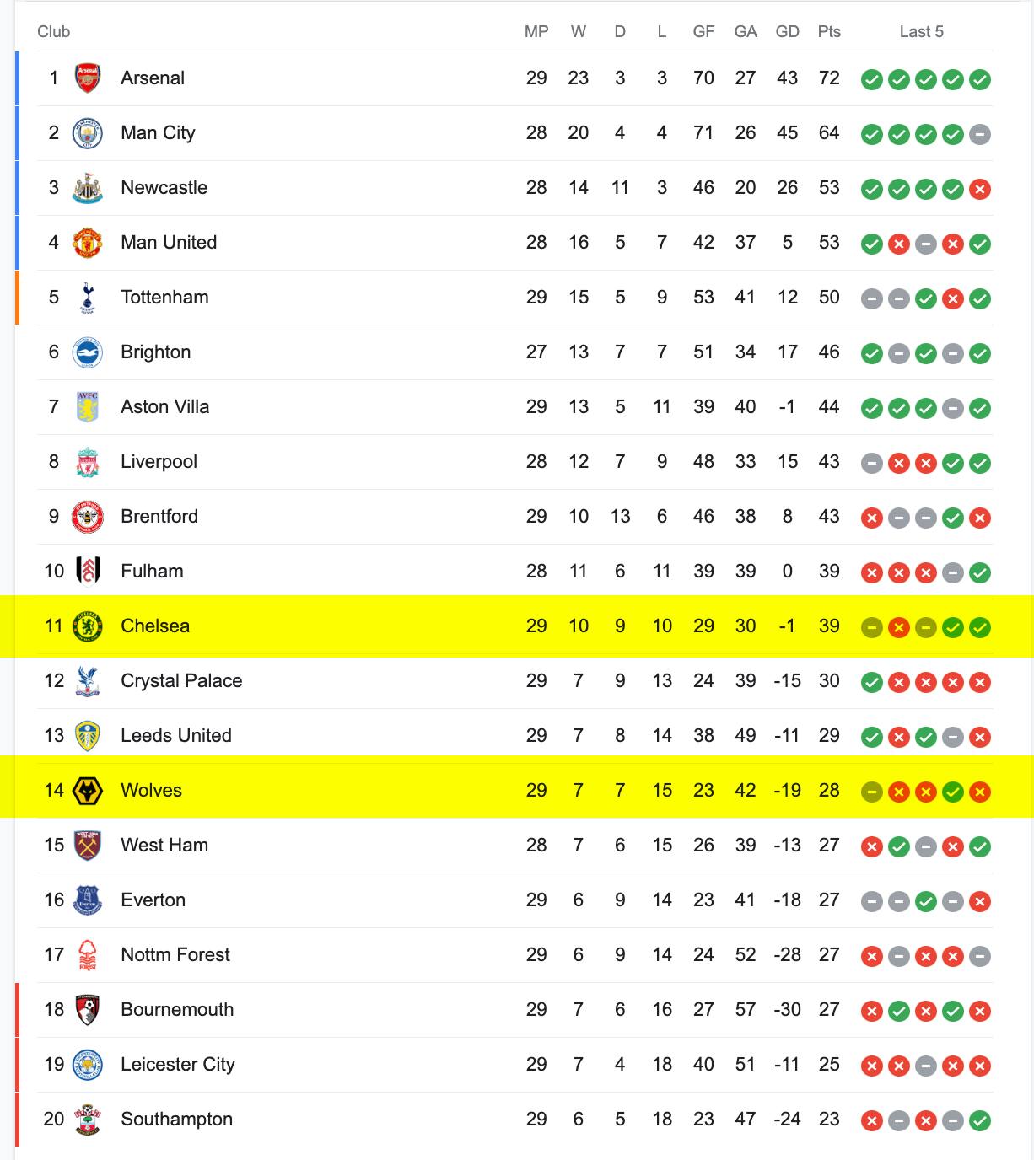The width and height of the screenshot is (1034, 1160).
Task: Click Newcastle's most recent loss icon
Action: click(980, 189)
